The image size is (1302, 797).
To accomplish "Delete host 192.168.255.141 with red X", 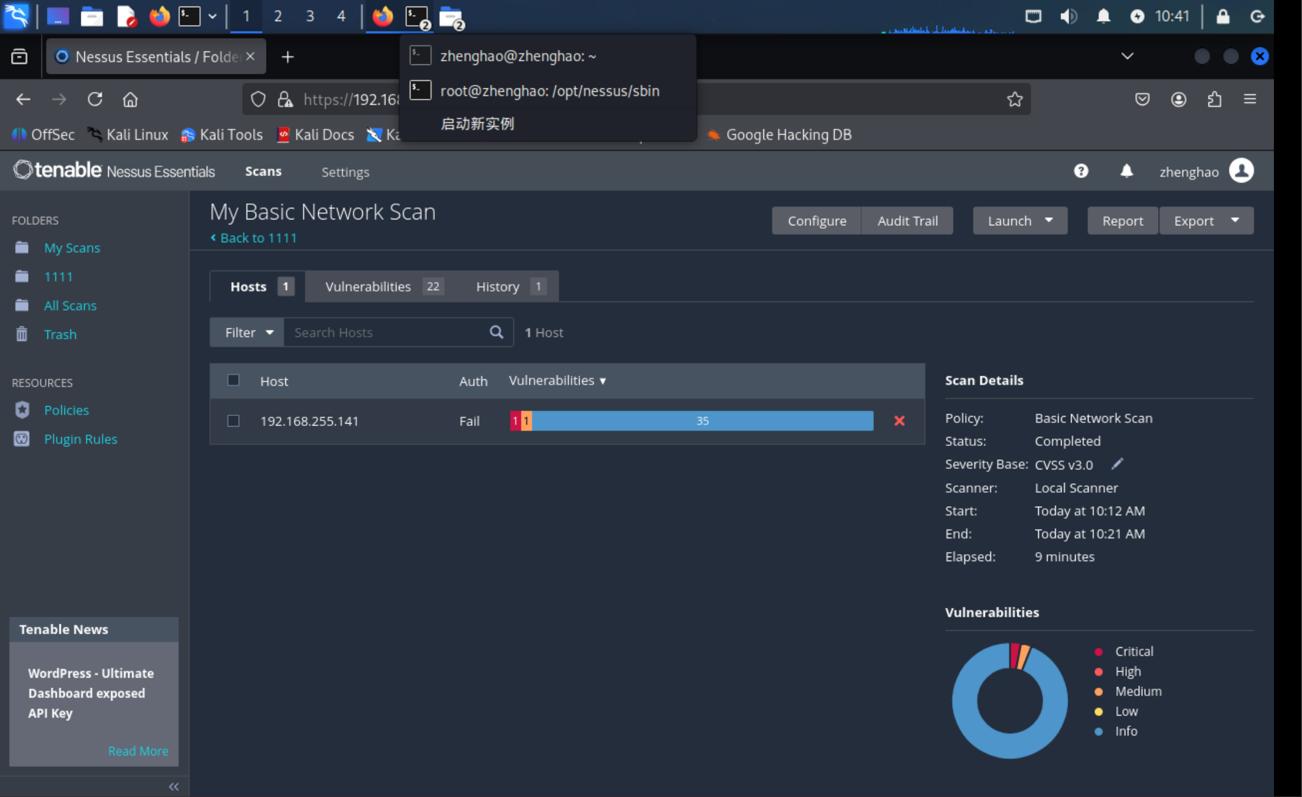I will [900, 421].
